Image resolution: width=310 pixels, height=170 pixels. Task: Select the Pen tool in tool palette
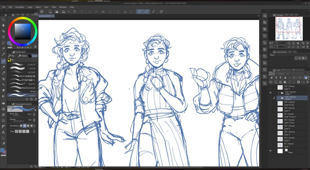point(3,61)
